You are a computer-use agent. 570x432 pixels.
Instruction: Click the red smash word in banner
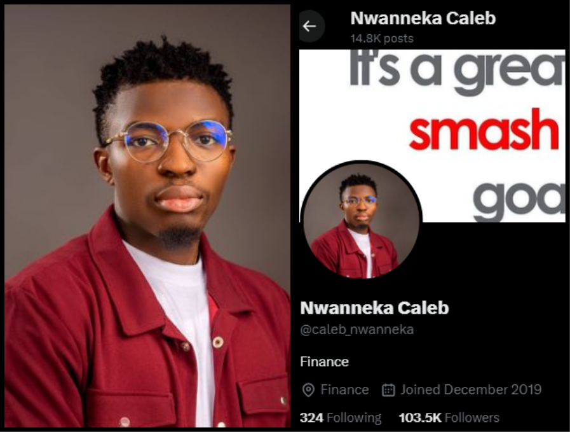pyautogui.click(x=484, y=130)
